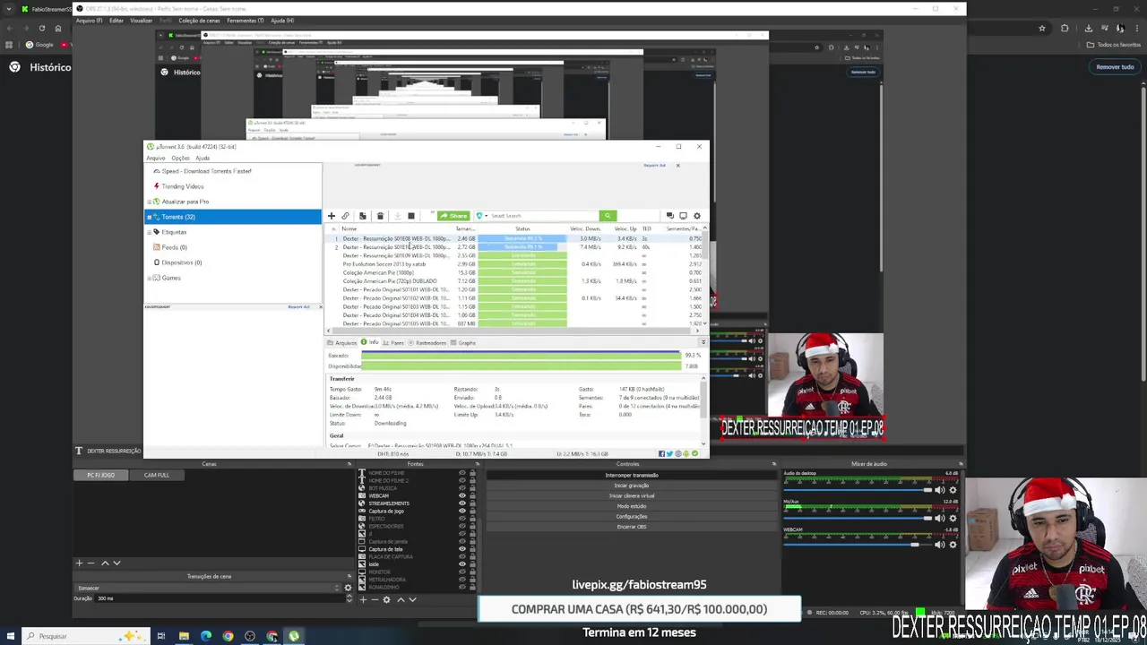Click the green network OK status icon

point(695,454)
